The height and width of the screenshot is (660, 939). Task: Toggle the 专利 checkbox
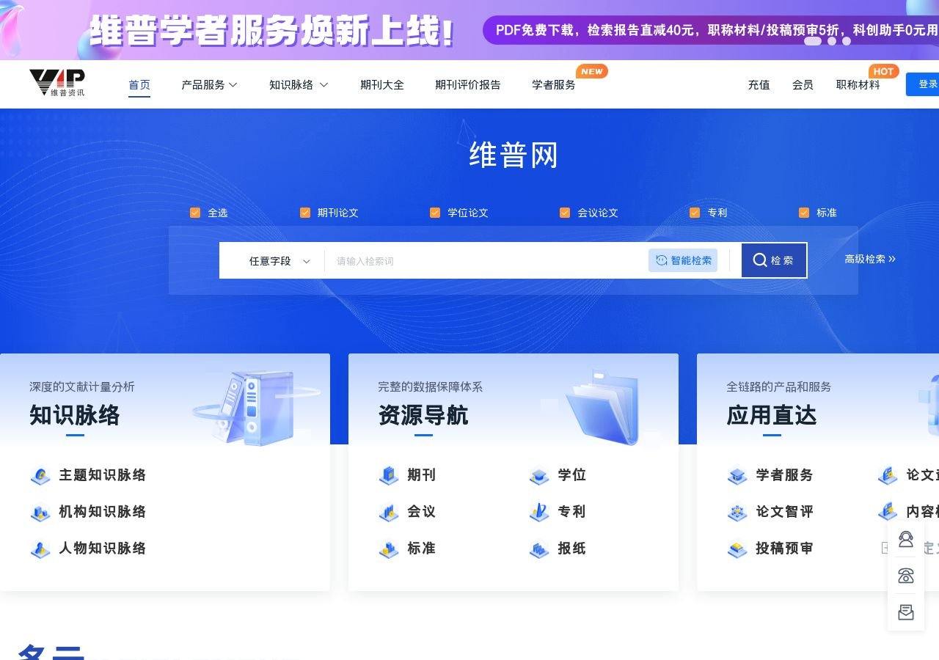click(695, 213)
